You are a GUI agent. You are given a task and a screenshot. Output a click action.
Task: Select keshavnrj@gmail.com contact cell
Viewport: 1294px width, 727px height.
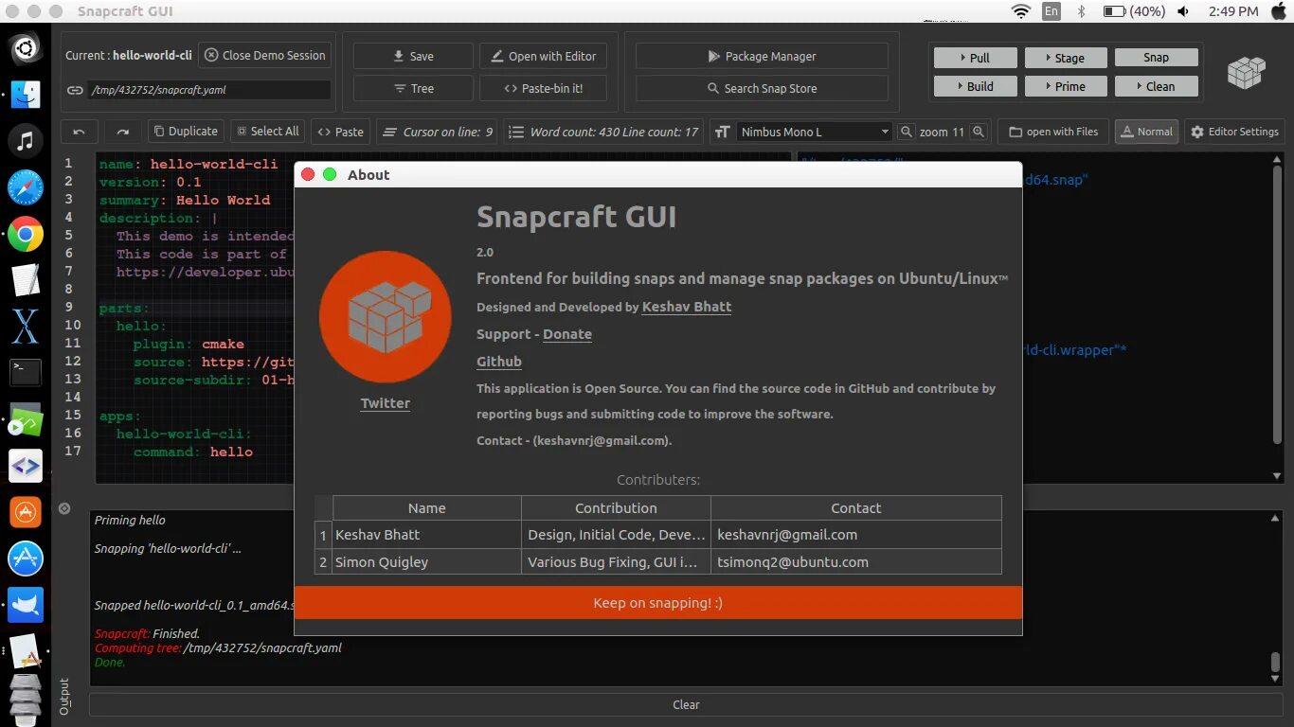[856, 535]
